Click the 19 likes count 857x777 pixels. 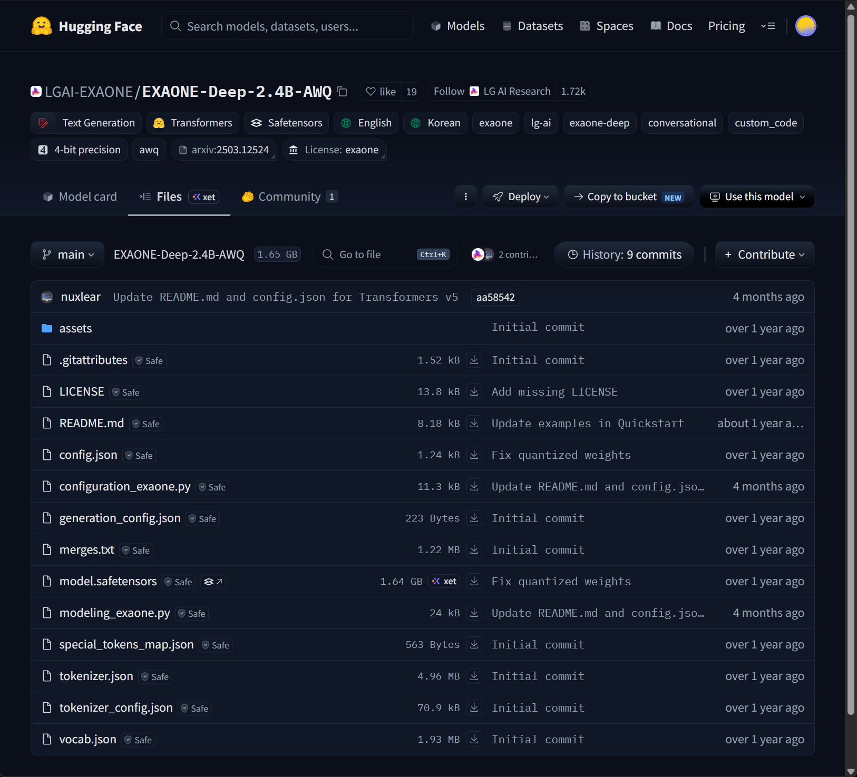tap(412, 92)
